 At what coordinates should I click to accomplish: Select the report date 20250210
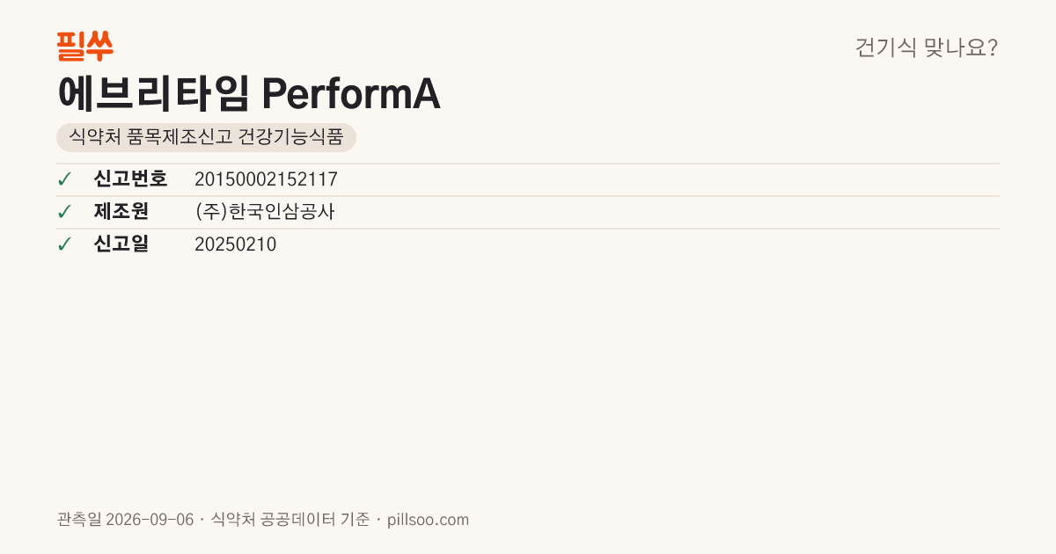tap(235, 244)
